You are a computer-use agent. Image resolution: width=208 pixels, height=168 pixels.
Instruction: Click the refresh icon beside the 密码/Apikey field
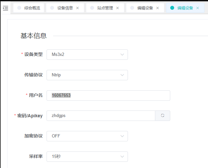[162, 116]
